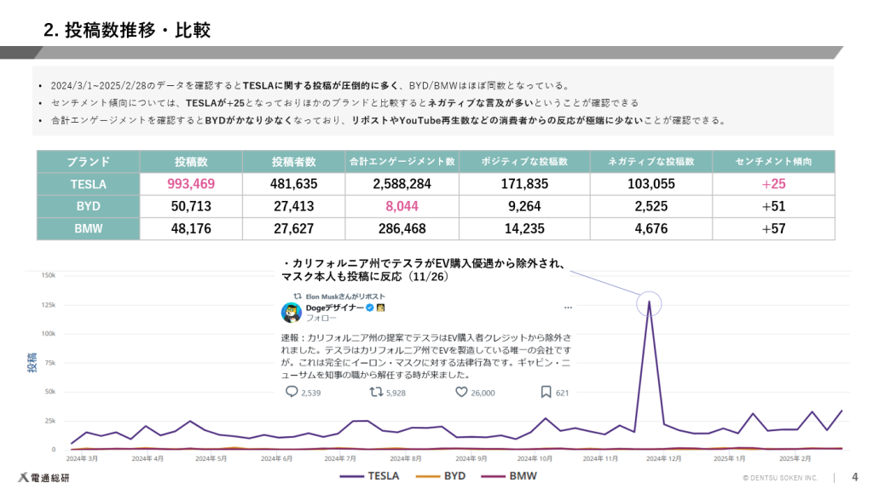This screenshot has width=873, height=489.
Task: Click the circled peak on the TESLA line
Action: (649, 304)
